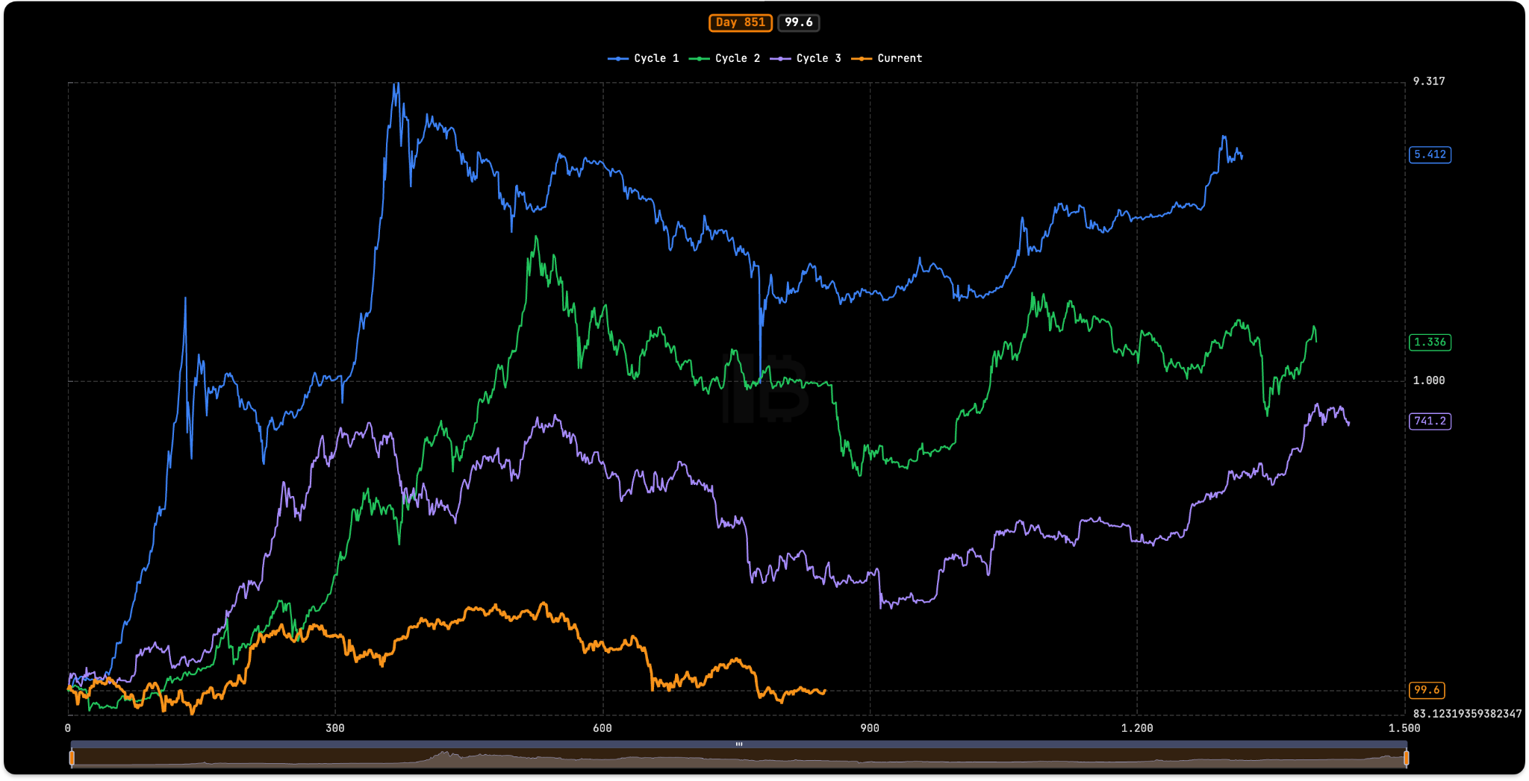The height and width of the screenshot is (781, 1529).
Task: Click the 600 tick label on x-axis
Action: [602, 728]
